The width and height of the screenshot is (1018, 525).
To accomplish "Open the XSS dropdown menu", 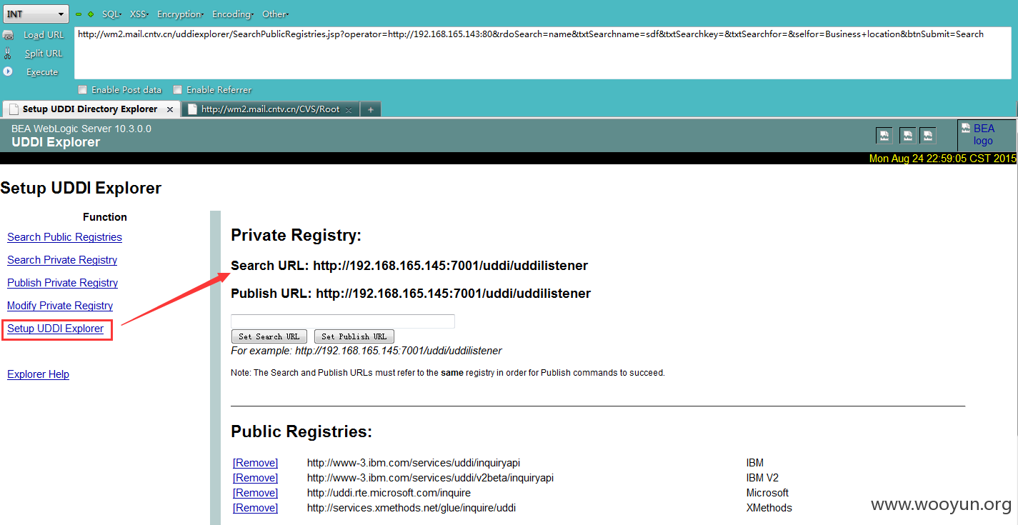I will [x=139, y=14].
